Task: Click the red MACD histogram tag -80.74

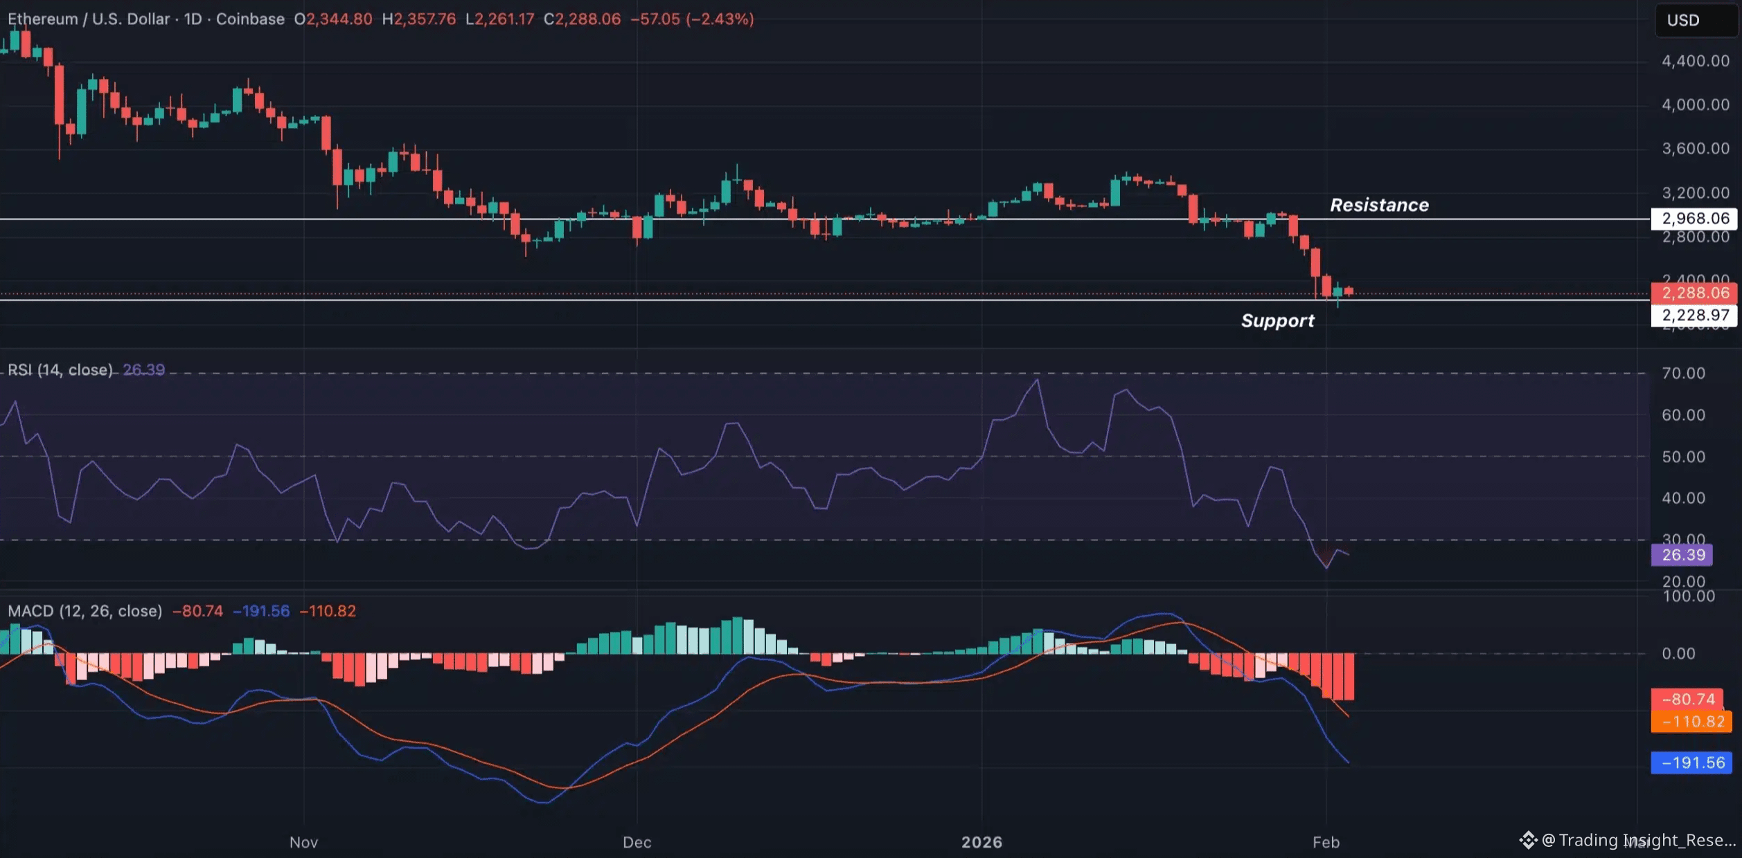Action: (x=1687, y=699)
